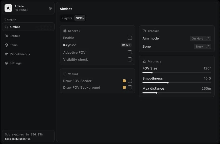Open the Aim mode On Hold dropdown
220x144 pixels.
(x=200, y=38)
